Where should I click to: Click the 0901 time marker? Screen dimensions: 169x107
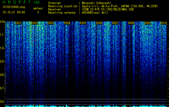pyautogui.click(x=18, y=23)
